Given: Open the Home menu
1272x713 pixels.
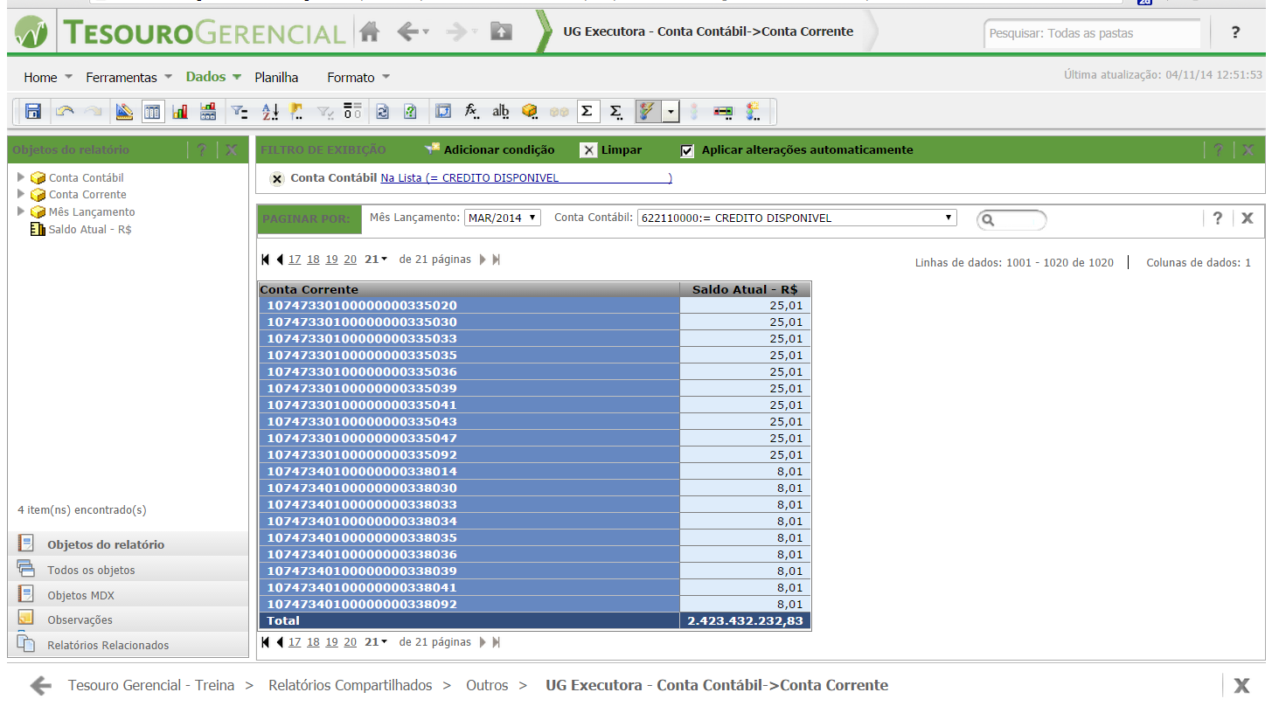Looking at the screenshot, I should point(48,77).
